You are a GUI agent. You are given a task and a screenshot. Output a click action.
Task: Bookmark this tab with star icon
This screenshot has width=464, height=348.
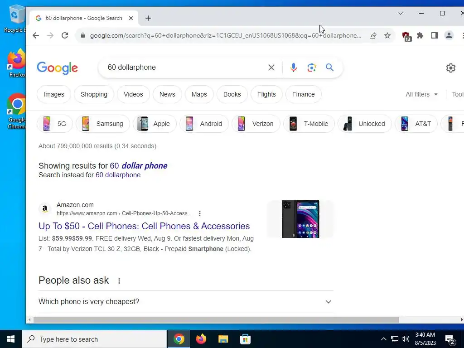pyautogui.click(x=387, y=35)
